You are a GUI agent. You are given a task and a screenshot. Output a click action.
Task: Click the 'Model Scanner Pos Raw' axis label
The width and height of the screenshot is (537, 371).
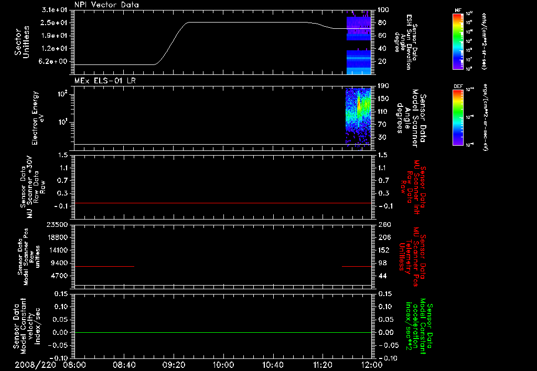coord(29,257)
